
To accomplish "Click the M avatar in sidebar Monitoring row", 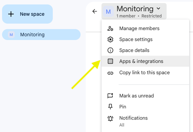I will (x=11, y=35).
